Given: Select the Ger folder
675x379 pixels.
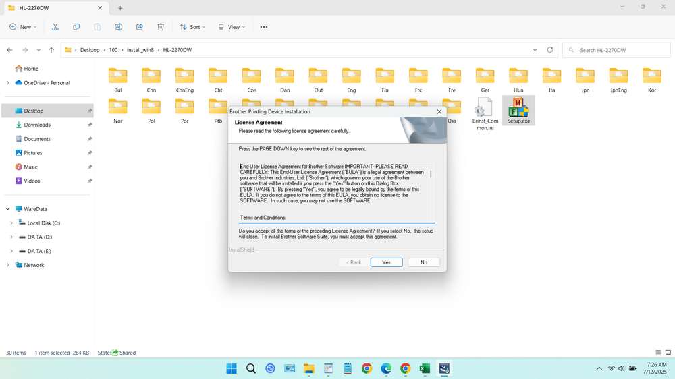Looking at the screenshot, I should (x=485, y=80).
